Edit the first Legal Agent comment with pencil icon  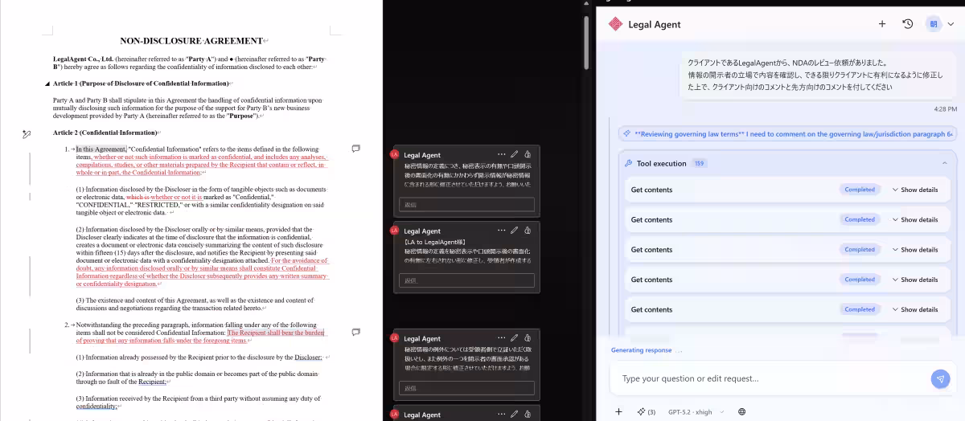pyautogui.click(x=514, y=154)
